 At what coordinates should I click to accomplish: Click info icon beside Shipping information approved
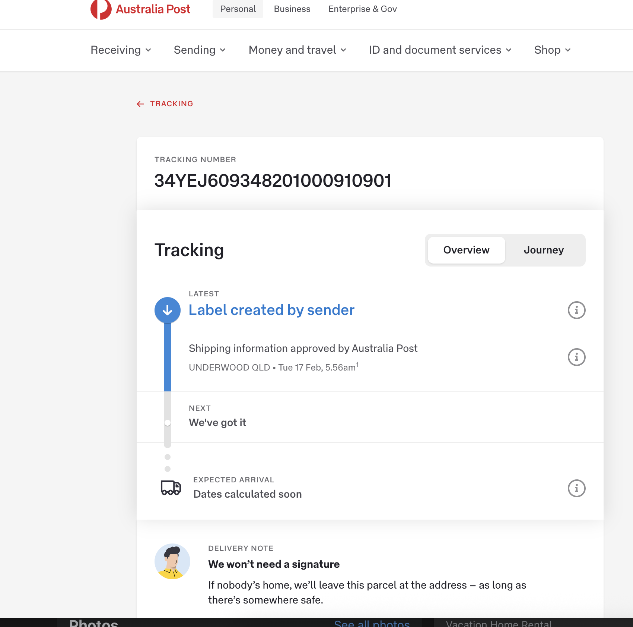click(576, 357)
